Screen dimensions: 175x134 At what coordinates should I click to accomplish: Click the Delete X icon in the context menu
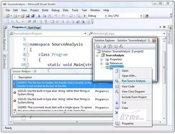point(117,113)
